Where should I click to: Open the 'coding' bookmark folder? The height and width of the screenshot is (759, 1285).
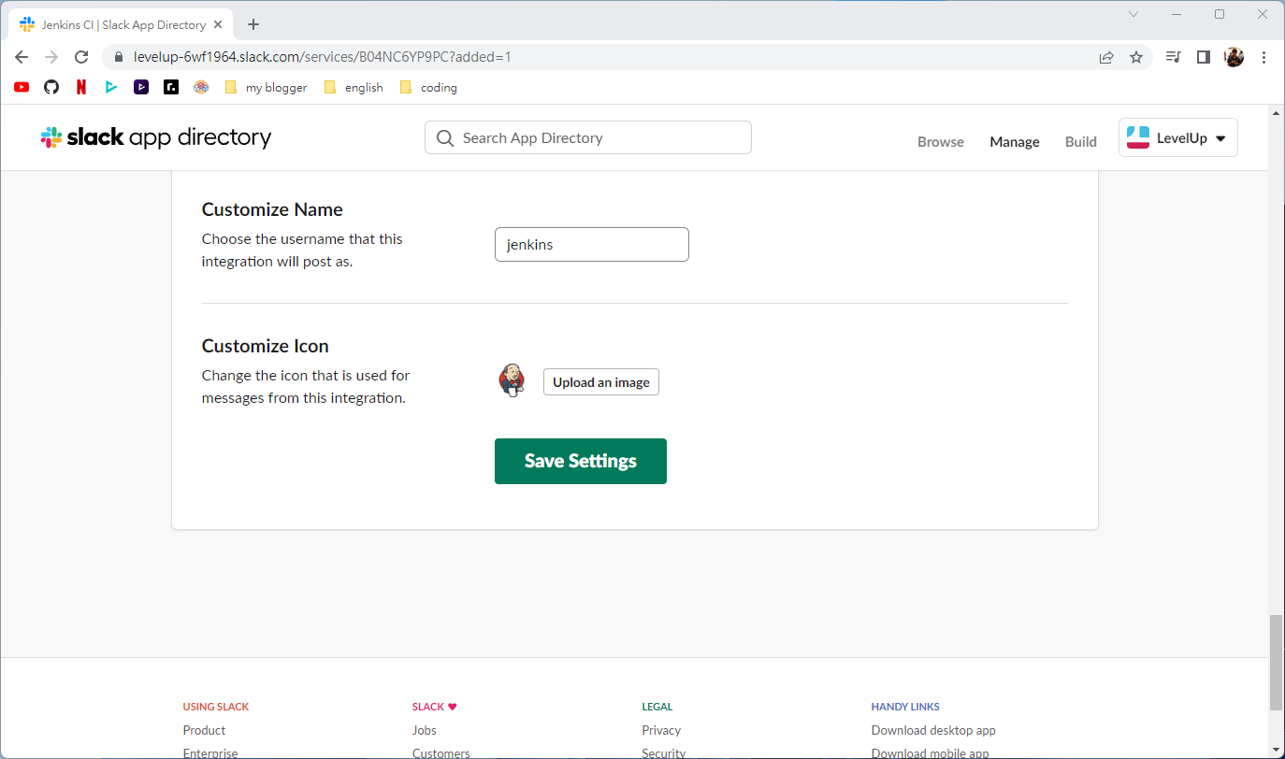428,87
